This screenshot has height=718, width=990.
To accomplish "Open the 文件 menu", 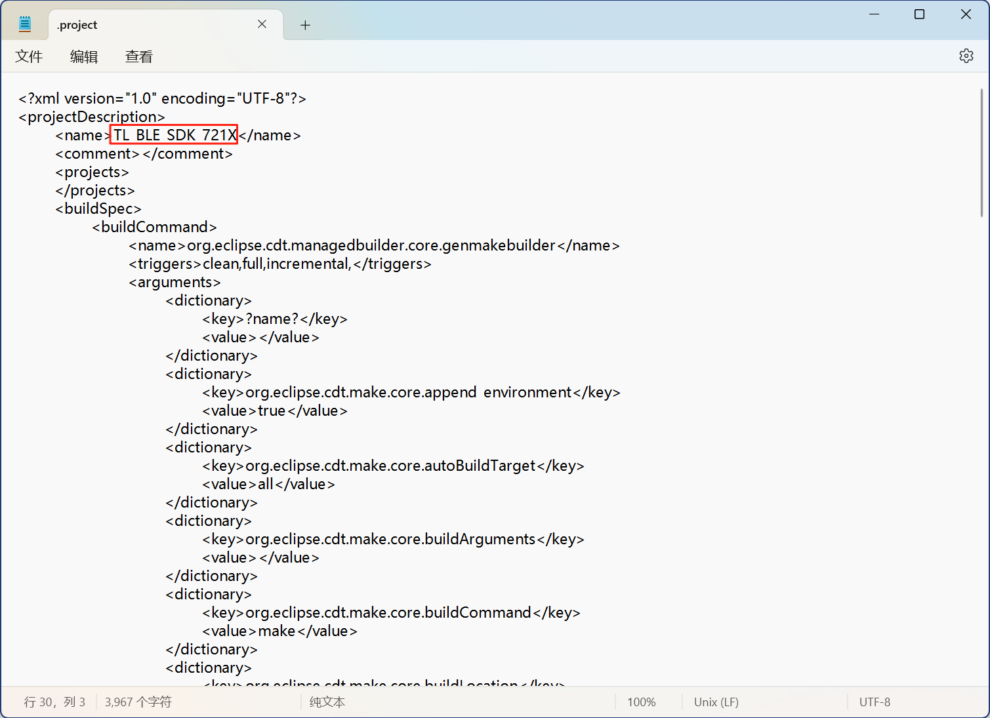I will [x=29, y=57].
